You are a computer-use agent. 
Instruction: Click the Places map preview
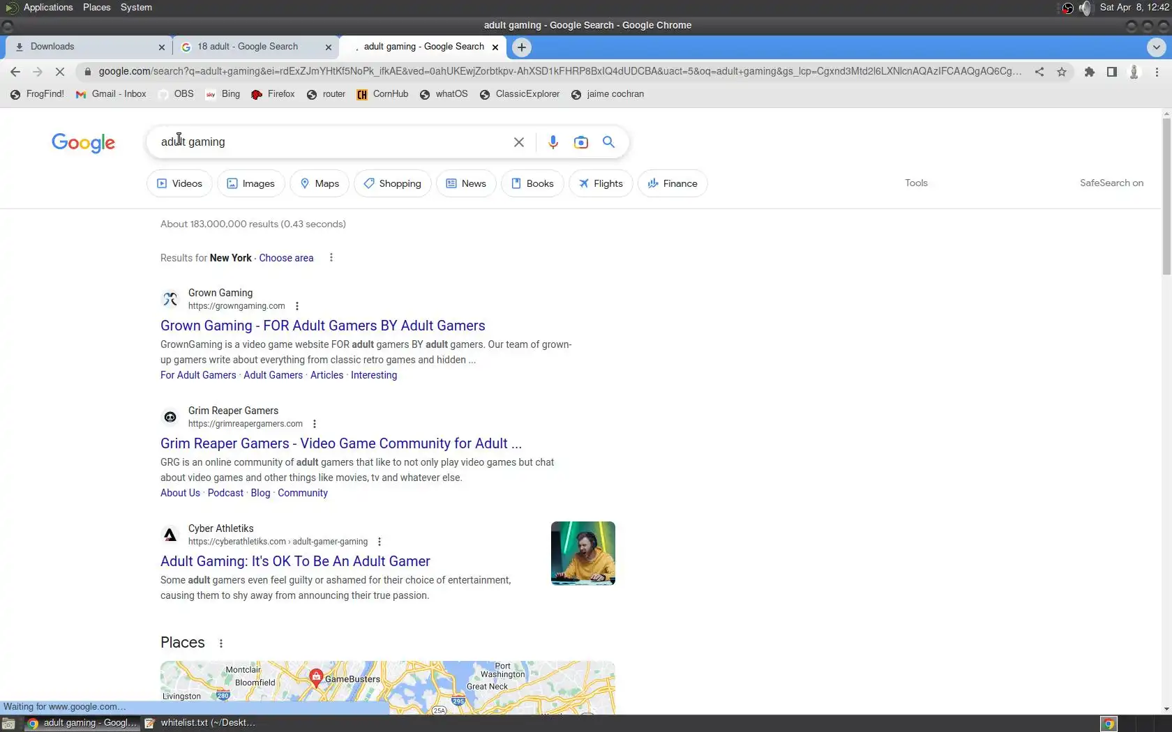click(x=388, y=687)
